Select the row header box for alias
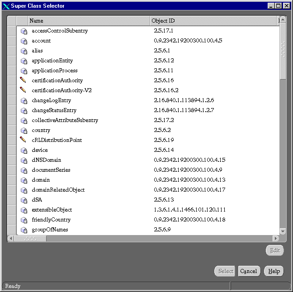 click(x=12, y=51)
